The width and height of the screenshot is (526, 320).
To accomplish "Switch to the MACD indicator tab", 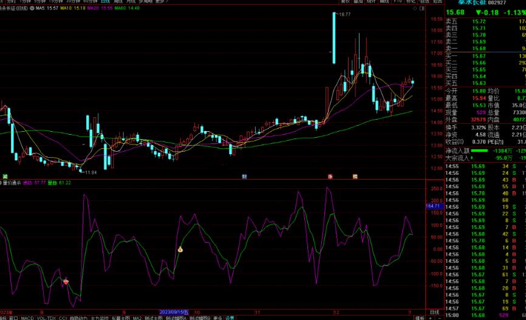I will coord(27,318).
